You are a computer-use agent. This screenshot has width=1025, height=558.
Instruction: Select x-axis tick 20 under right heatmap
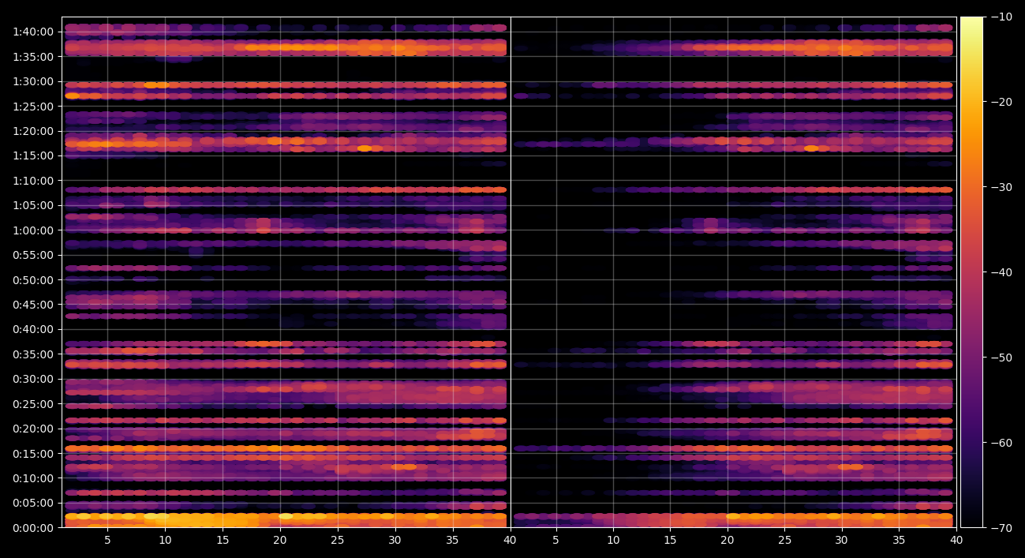pyautogui.click(x=728, y=541)
